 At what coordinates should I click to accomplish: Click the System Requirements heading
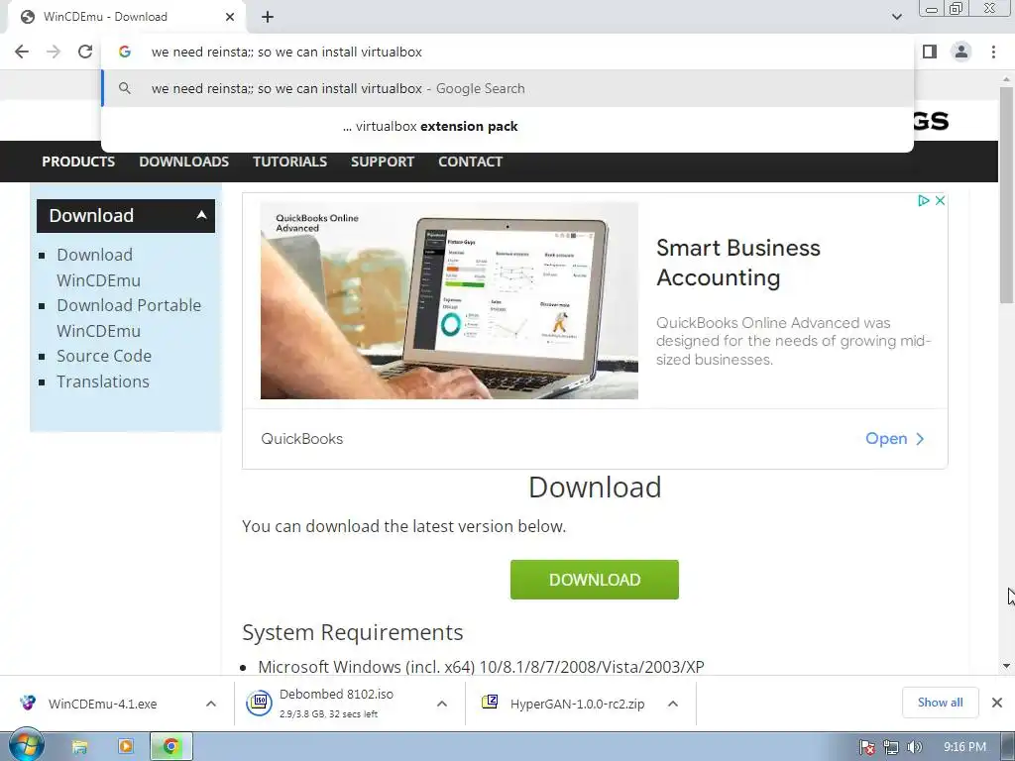point(353,632)
